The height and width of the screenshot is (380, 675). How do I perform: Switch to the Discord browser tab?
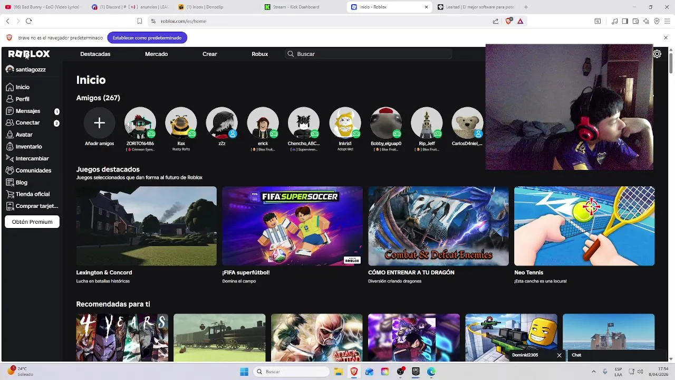tap(130, 7)
